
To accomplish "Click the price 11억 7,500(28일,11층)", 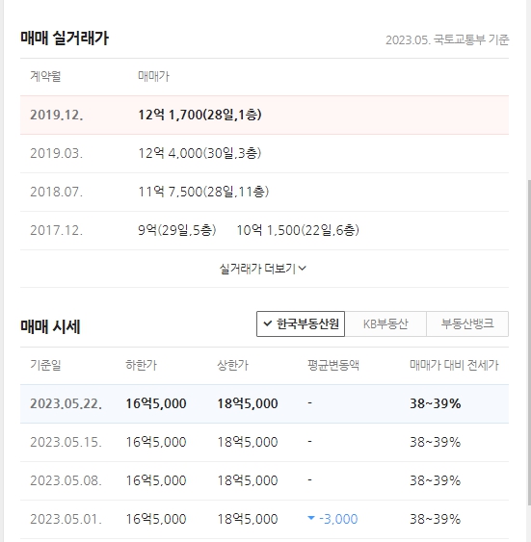I will (x=203, y=192).
